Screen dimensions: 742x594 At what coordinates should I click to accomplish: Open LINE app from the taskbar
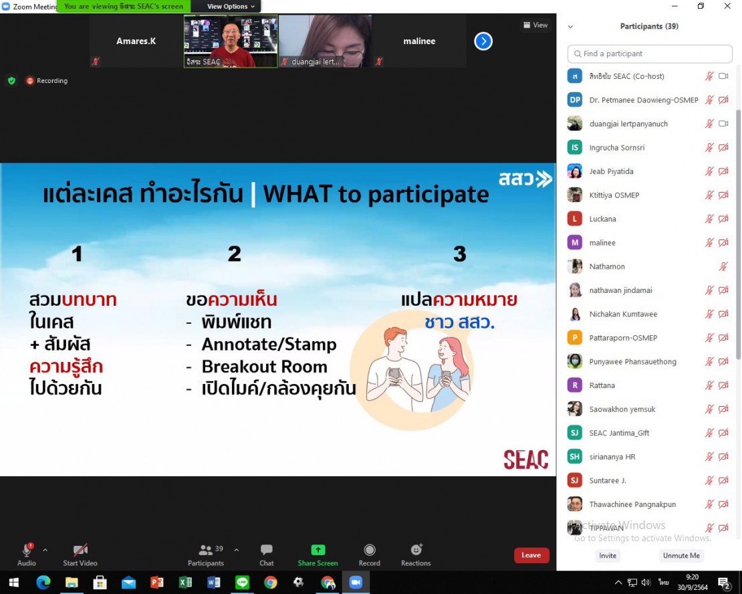(242, 583)
